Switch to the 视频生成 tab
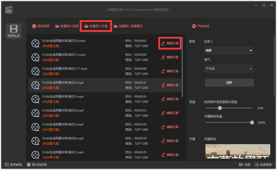 tap(13, 31)
